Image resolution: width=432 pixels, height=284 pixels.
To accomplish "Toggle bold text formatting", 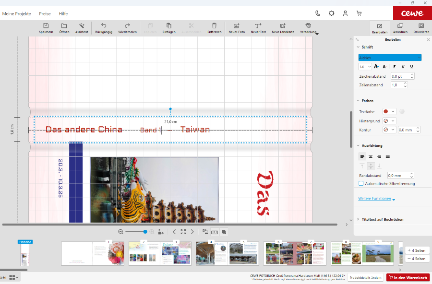I will [394, 67].
